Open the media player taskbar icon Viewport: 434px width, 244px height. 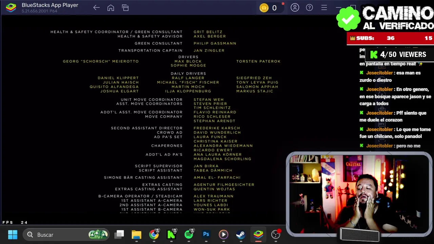pyautogui.click(x=223, y=235)
